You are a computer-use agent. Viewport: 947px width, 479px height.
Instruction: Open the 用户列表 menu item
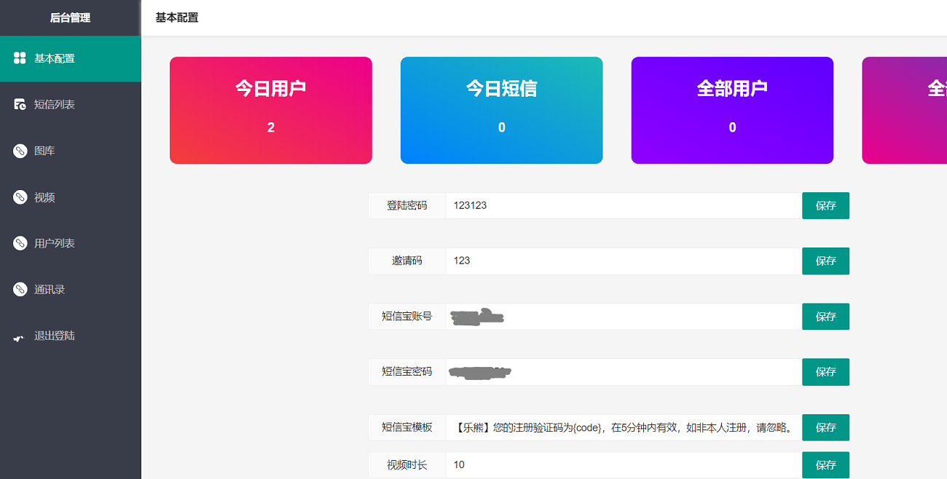(55, 243)
